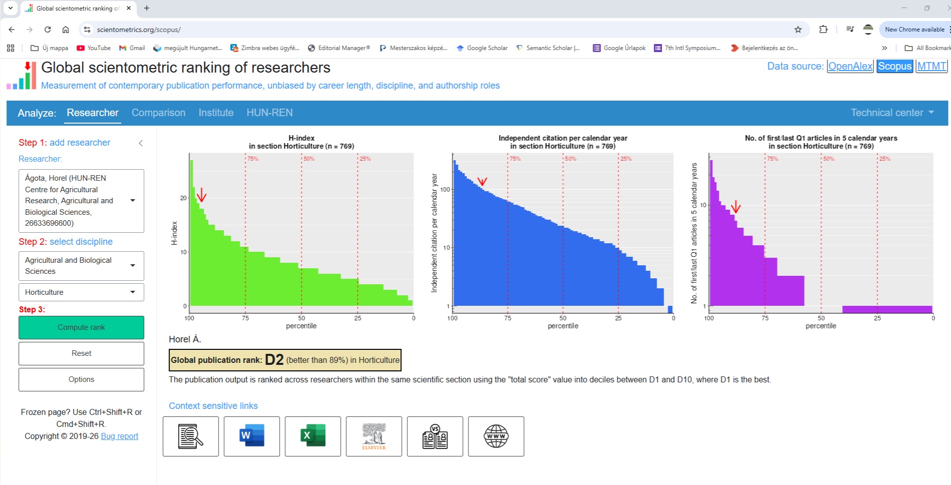951x485 pixels.
Task: Open the WWW globe link icon
Action: (496, 436)
